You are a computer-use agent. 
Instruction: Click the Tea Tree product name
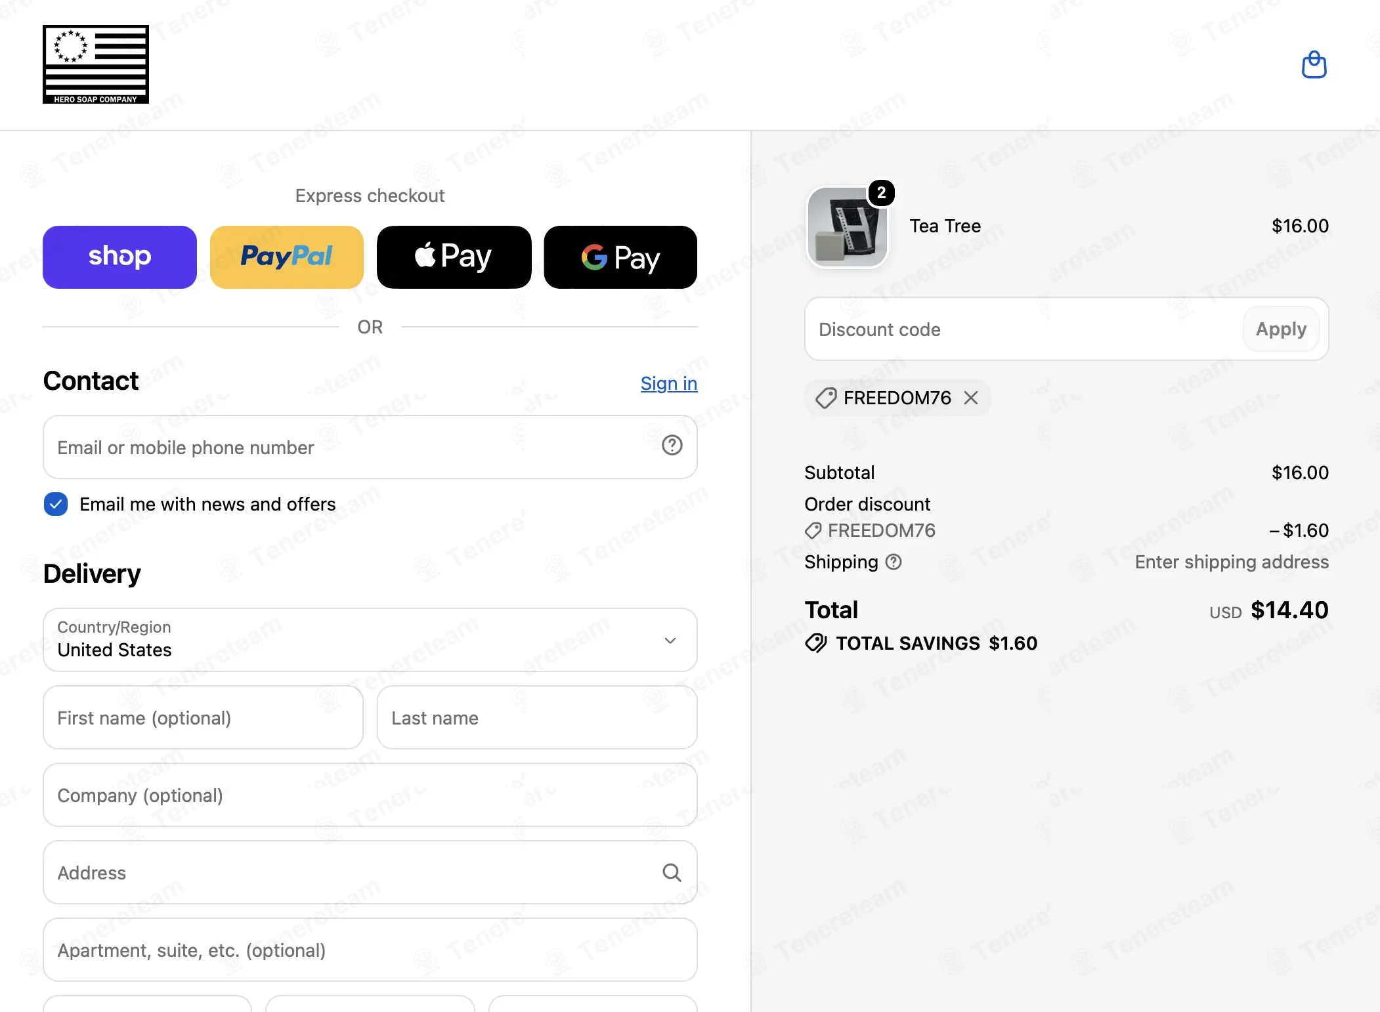click(945, 226)
